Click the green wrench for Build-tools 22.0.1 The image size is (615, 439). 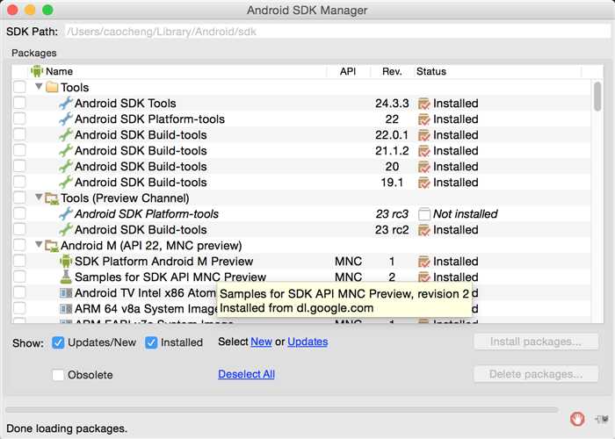[x=66, y=135]
